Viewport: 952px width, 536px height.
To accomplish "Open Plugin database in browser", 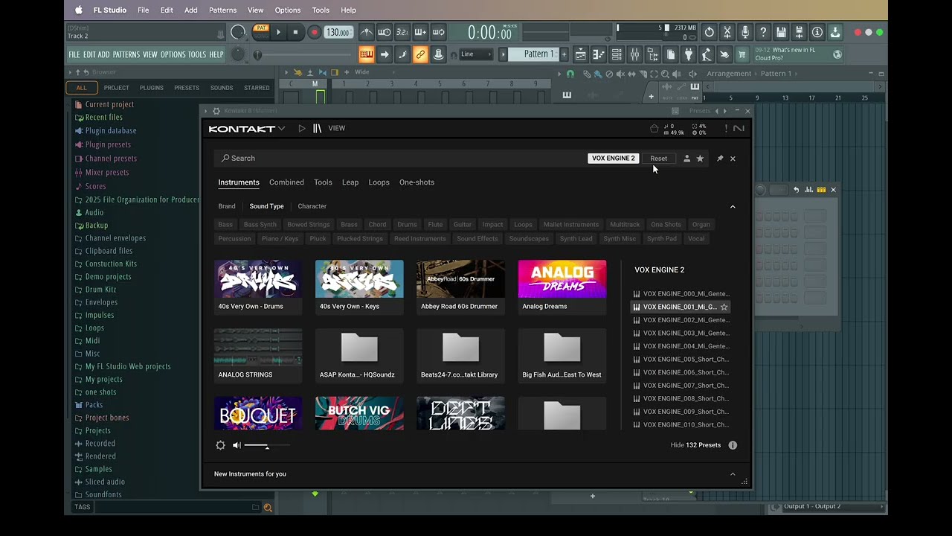I will pos(111,130).
